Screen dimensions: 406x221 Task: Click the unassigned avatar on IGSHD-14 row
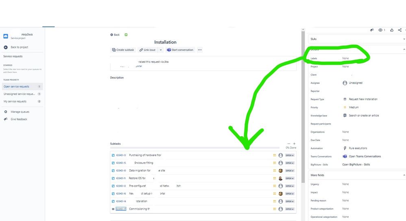(x=280, y=201)
